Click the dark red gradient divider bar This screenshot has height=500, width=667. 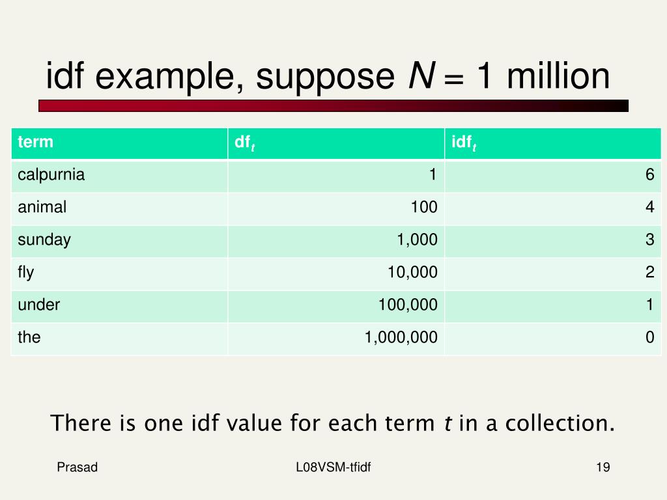pos(333,106)
